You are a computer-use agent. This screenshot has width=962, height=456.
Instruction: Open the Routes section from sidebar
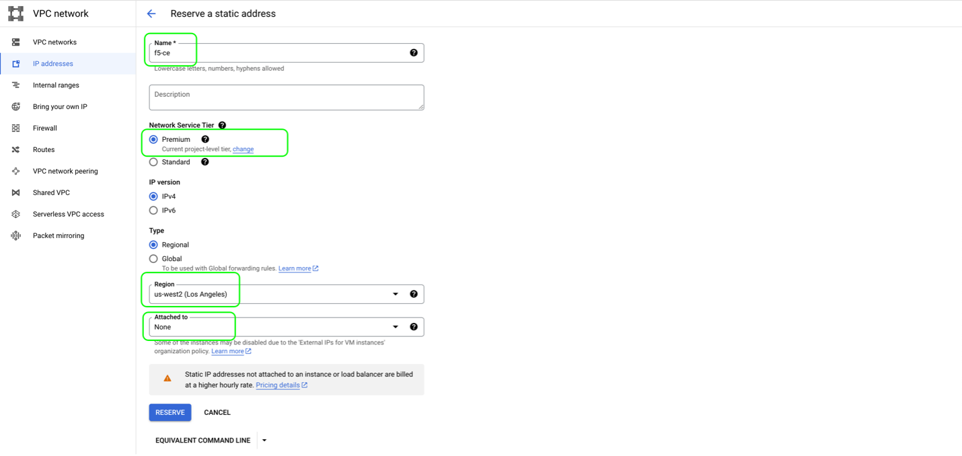[15, 149]
